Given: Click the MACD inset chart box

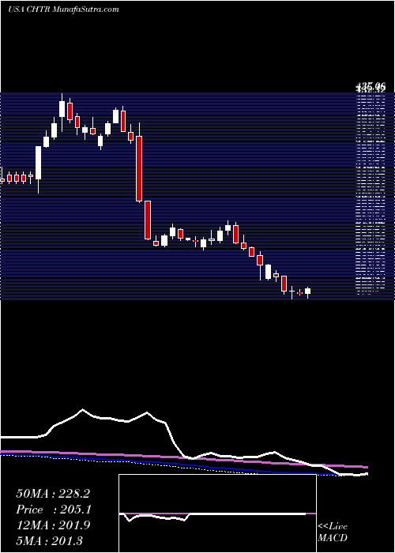Looking at the screenshot, I should point(217,513).
